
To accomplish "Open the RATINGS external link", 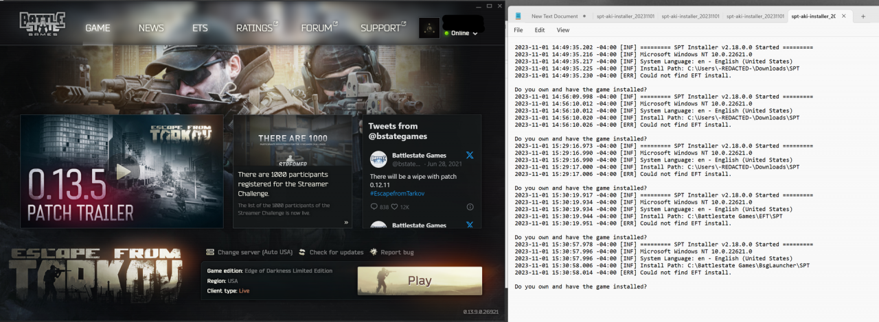I will coord(257,27).
